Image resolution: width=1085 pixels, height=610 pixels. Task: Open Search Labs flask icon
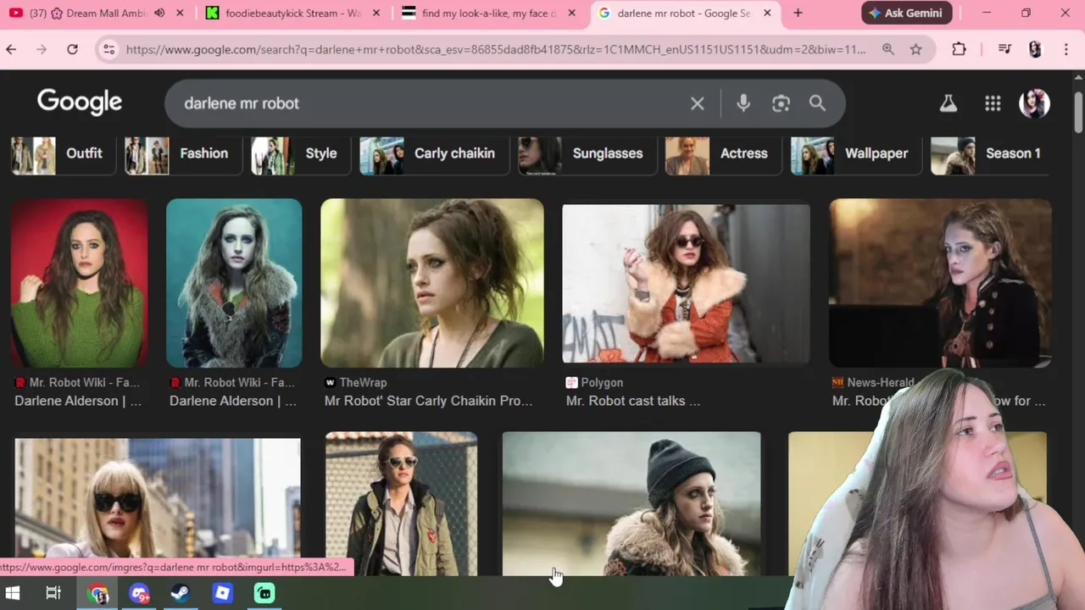pyautogui.click(x=948, y=103)
